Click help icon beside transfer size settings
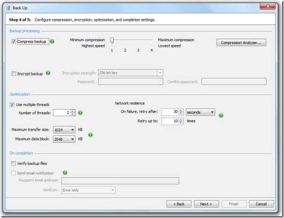The width and height of the screenshot is (284, 218). pyautogui.click(x=91, y=135)
